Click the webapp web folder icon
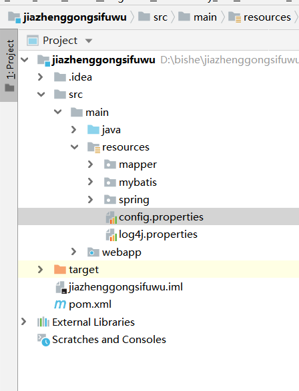Screen dimensions: 299x391 [93, 252]
